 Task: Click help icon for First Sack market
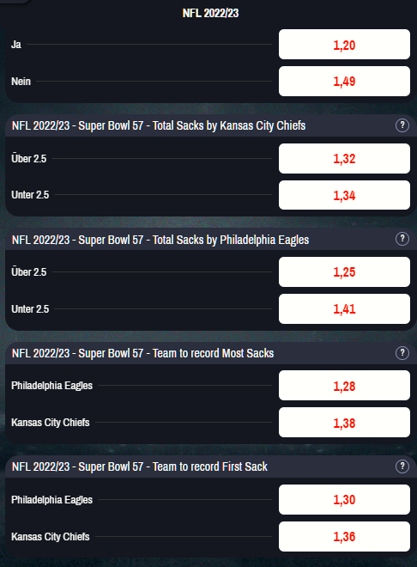pyautogui.click(x=402, y=466)
